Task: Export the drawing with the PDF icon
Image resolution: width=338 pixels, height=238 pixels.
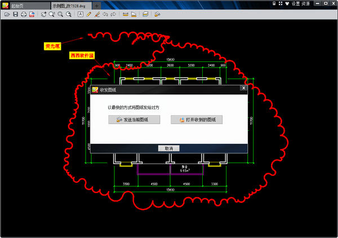Action: (32, 14)
